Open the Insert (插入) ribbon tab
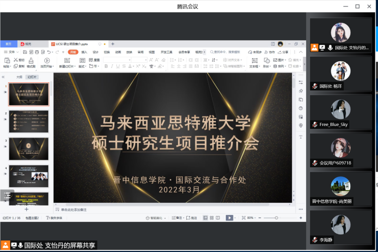The image size is (378, 252). (84, 52)
